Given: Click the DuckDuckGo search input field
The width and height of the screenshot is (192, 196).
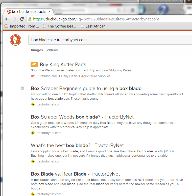Looking at the screenshot, I should (109, 40).
